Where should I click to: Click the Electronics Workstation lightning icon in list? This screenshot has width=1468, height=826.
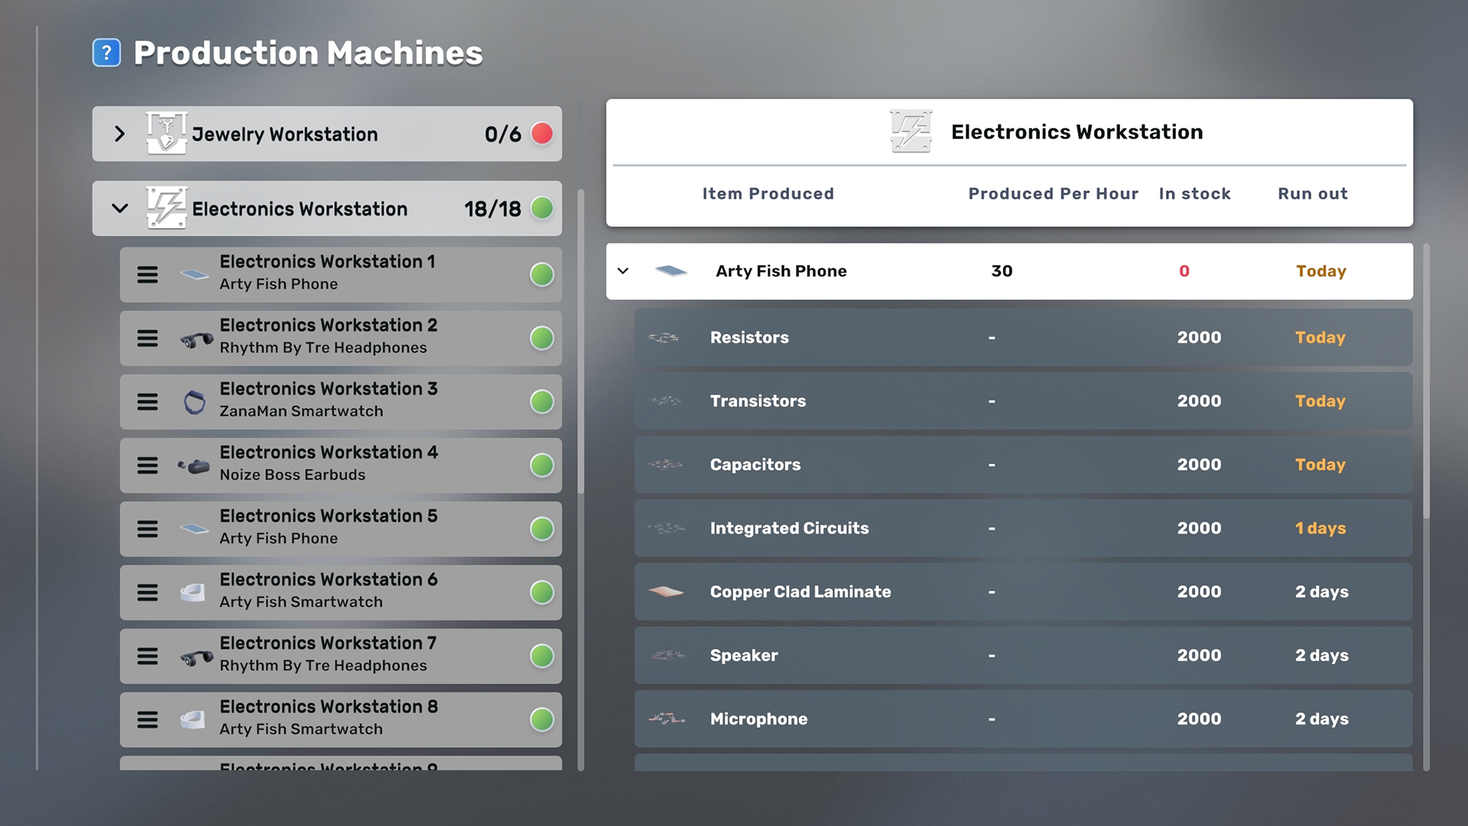coord(166,208)
